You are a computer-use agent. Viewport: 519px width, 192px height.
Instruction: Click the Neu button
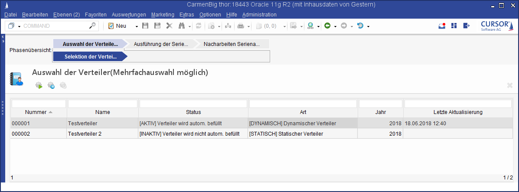coord(117,26)
